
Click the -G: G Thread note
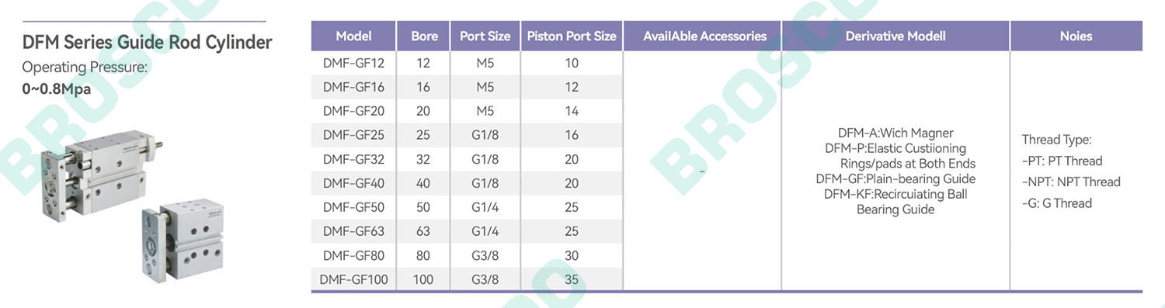1057,203
